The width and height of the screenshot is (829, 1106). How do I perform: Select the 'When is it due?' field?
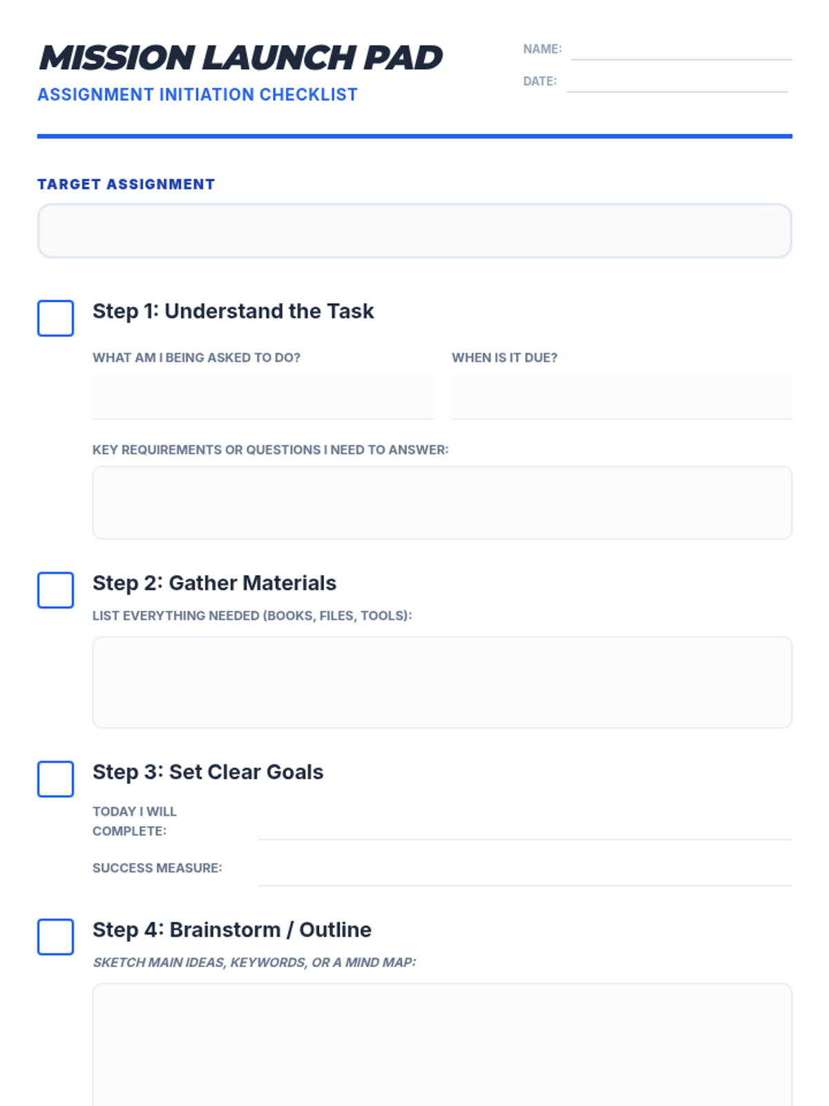point(622,397)
